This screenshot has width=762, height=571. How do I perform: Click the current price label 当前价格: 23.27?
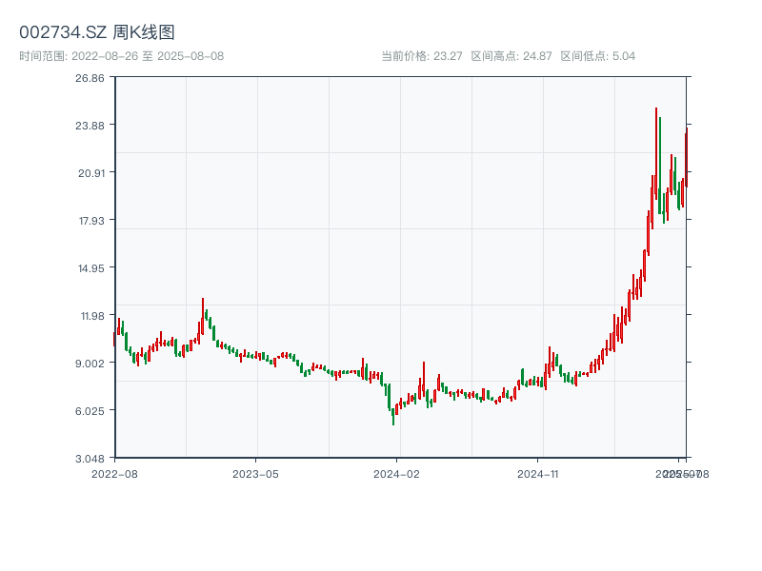point(421,56)
